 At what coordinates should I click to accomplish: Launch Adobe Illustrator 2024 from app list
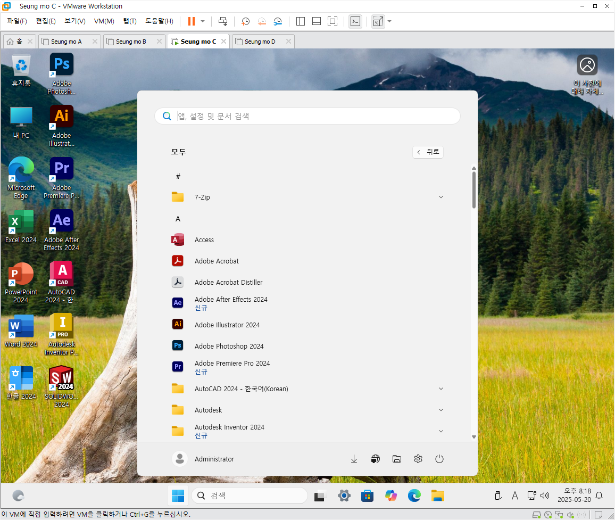[x=308, y=325]
